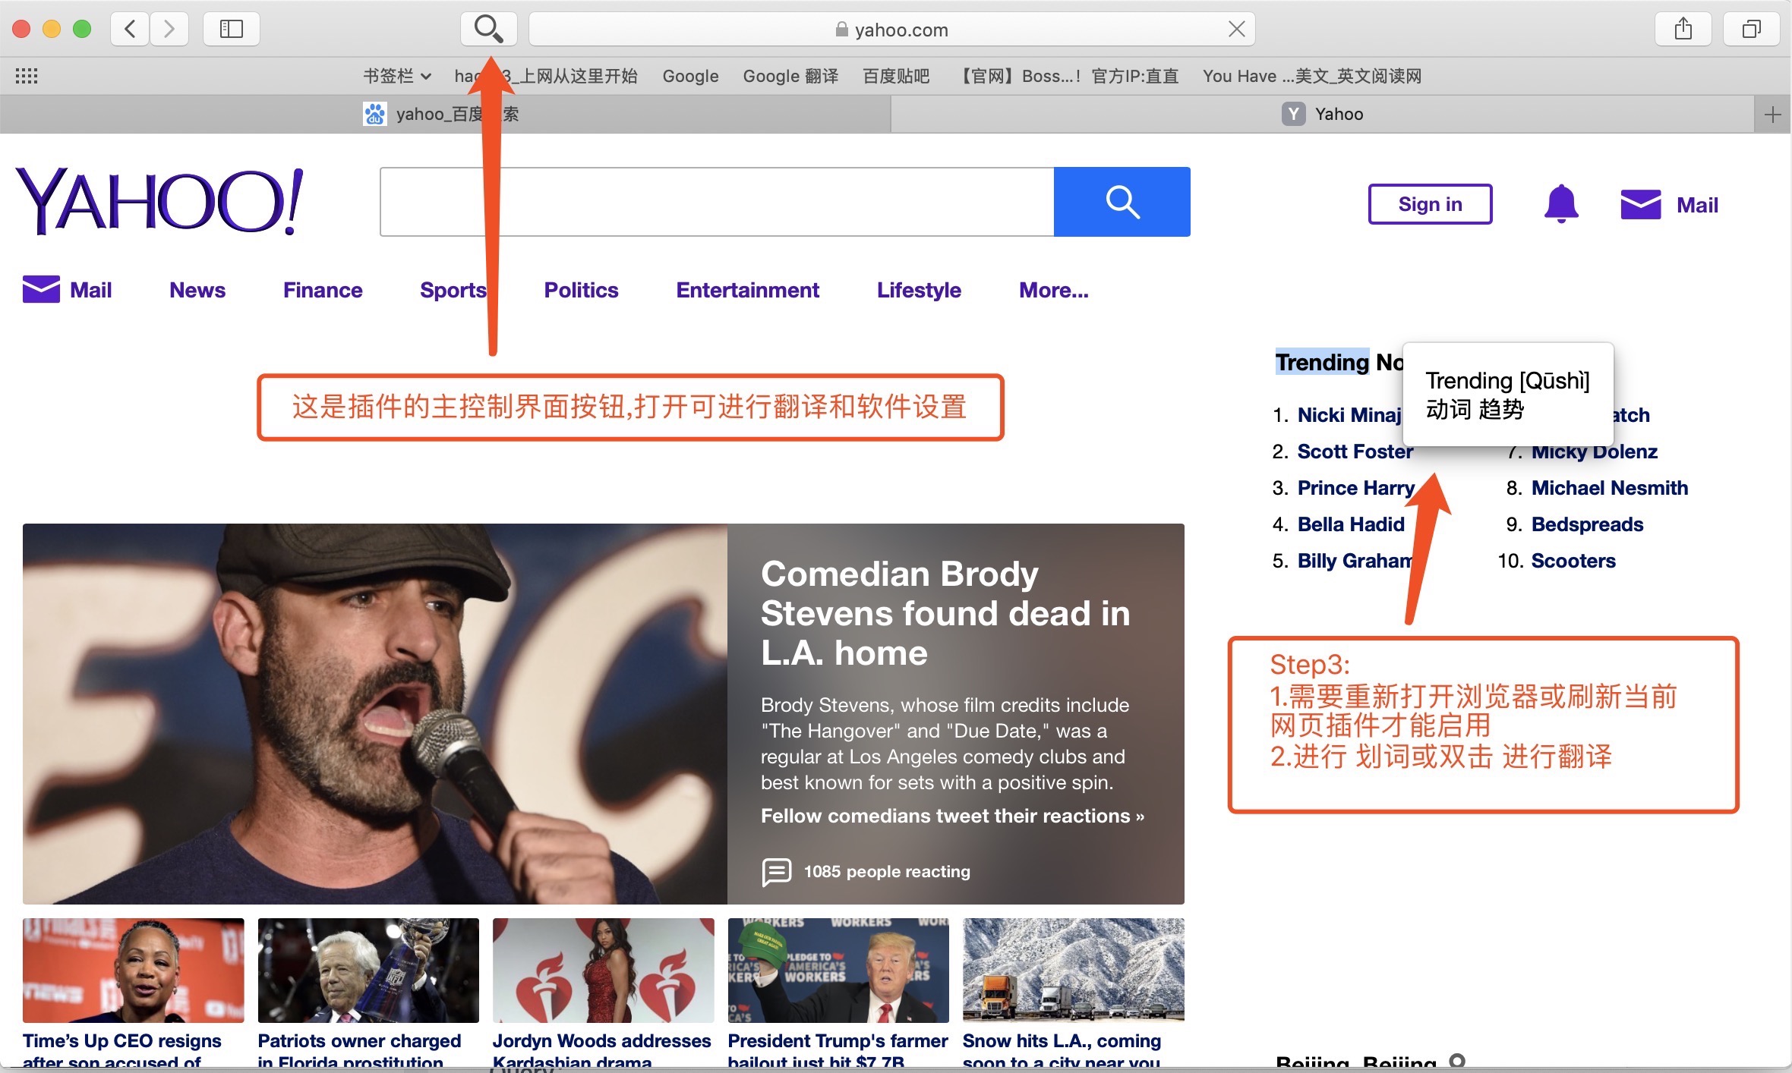Open the More... navigation menu

click(1053, 290)
